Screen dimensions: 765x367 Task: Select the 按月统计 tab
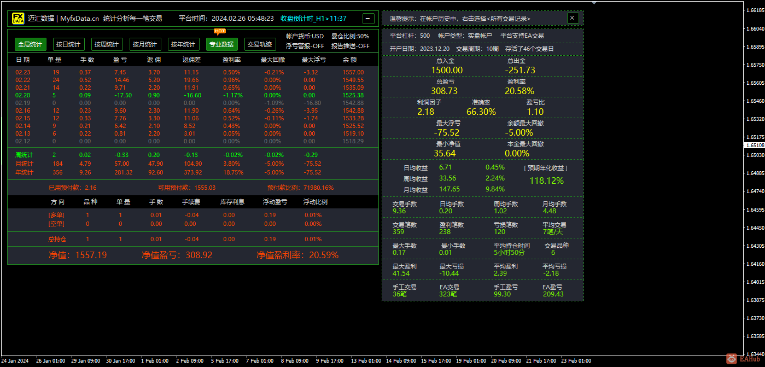(x=145, y=44)
